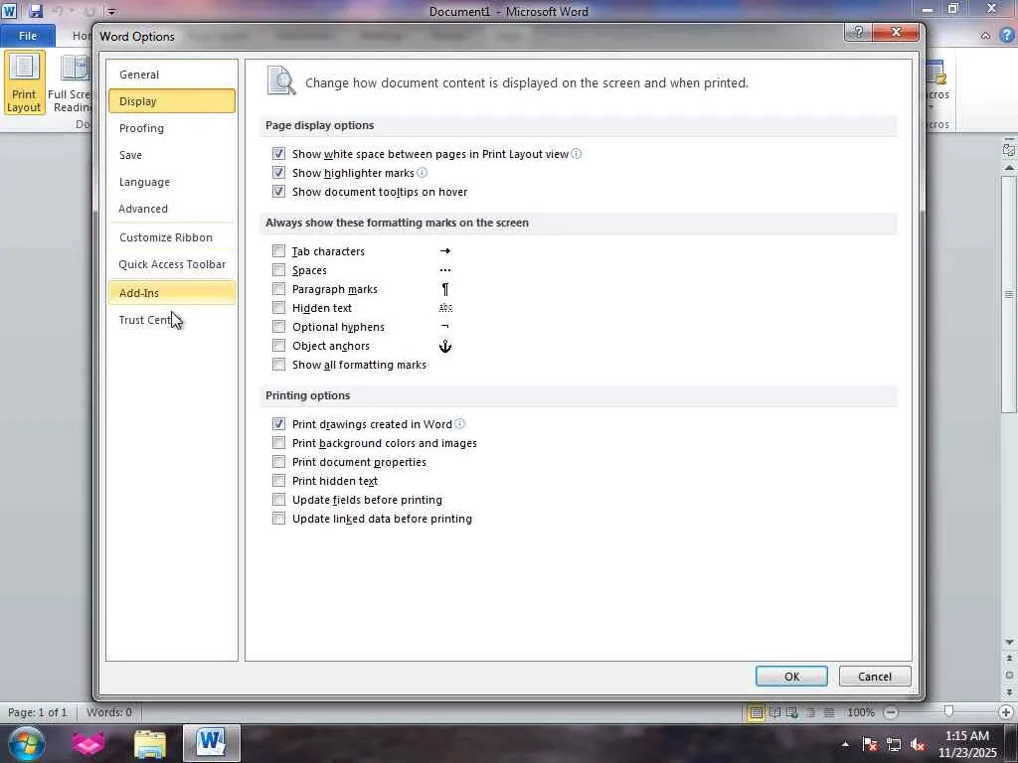Screen dimensions: 1018x763
Task: Click the zoom out minus button
Action: pos(891,712)
